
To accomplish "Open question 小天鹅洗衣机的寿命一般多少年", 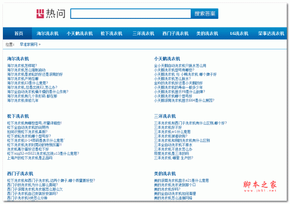I will pos(178,87).
